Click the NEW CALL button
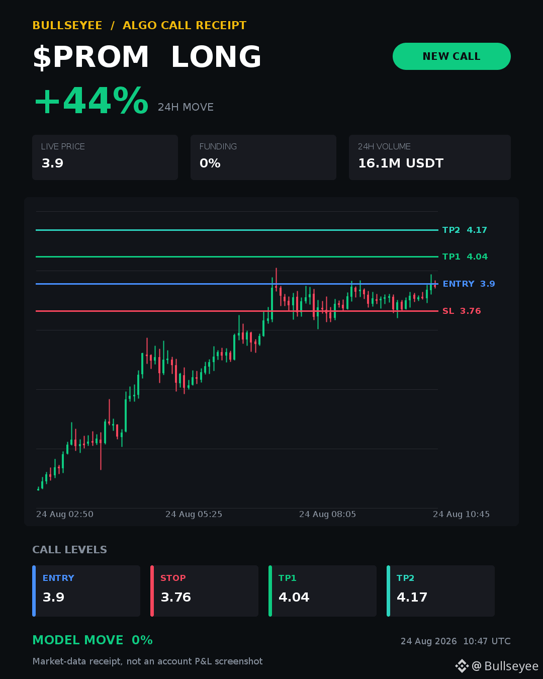The width and height of the screenshot is (543, 679). [451, 56]
